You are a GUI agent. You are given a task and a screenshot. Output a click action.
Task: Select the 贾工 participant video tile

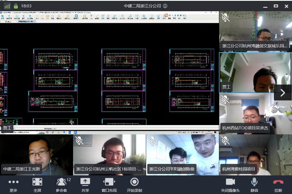click(x=256, y=73)
